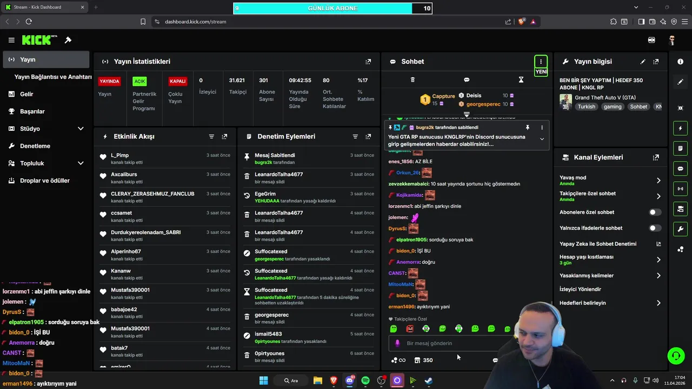Open Yayın Bağlantısı ve Anahtarı

(x=53, y=77)
